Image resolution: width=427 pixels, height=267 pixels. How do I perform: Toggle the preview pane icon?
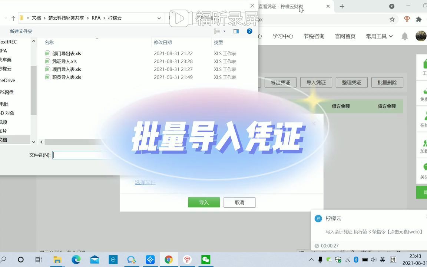[236, 31]
